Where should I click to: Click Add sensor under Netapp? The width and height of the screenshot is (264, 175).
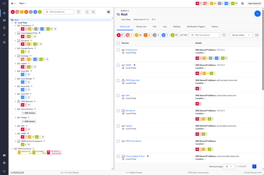click(29, 121)
